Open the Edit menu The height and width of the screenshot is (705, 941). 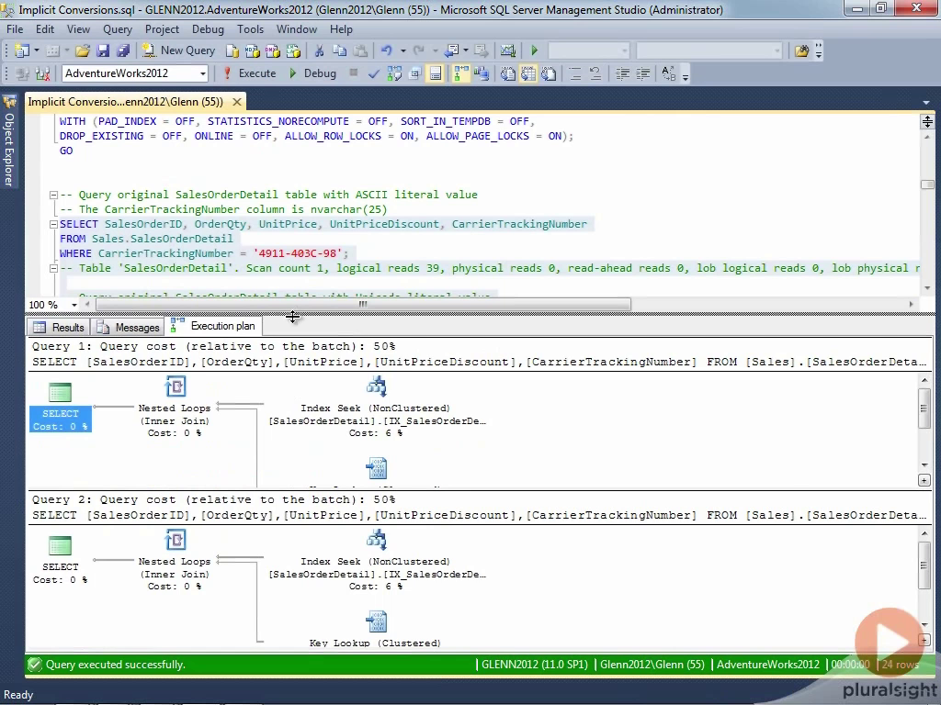(45, 29)
